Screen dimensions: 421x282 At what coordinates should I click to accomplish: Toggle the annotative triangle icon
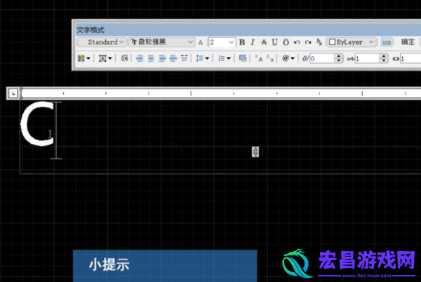pyautogui.click(x=201, y=42)
